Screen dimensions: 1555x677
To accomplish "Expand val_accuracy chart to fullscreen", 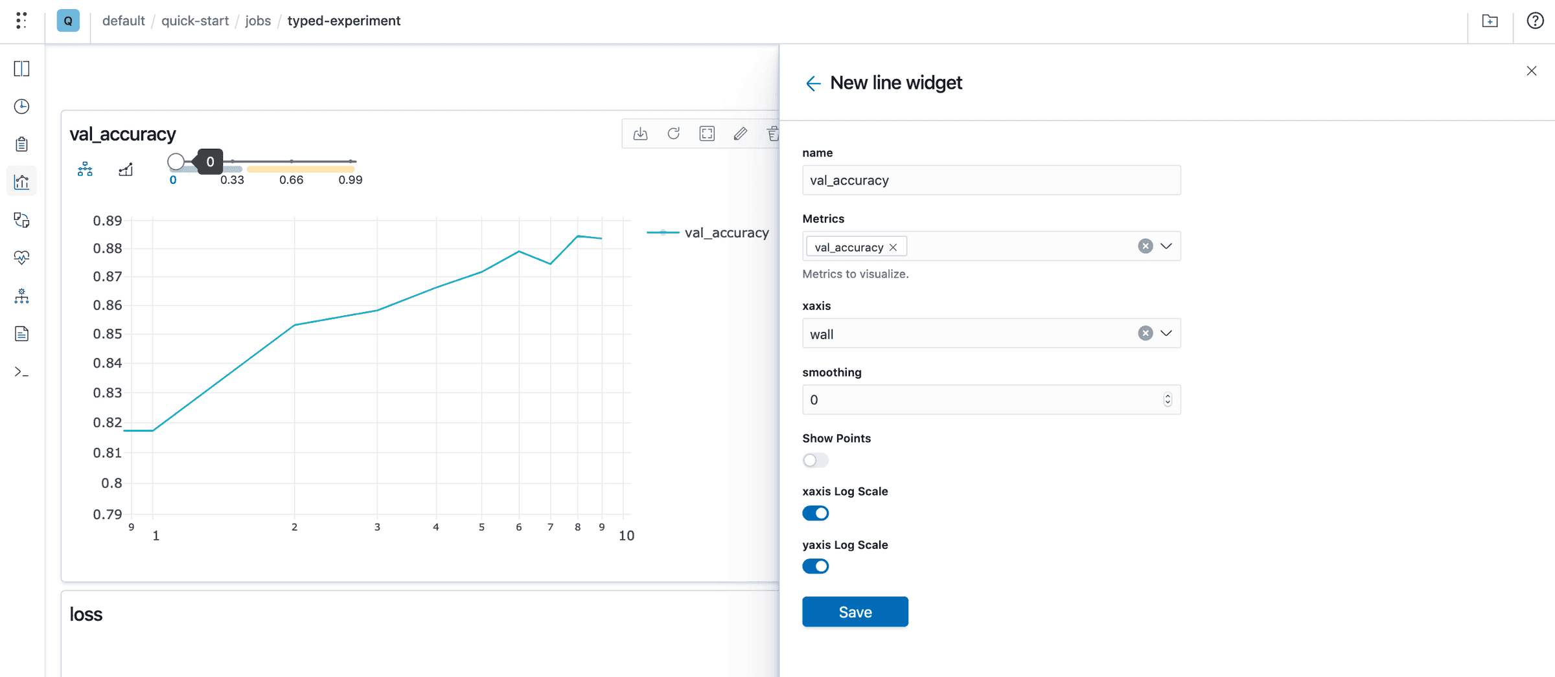I will point(707,134).
